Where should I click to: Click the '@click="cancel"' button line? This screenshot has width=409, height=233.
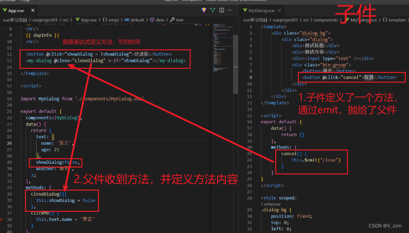pyautogui.click(x=349, y=77)
